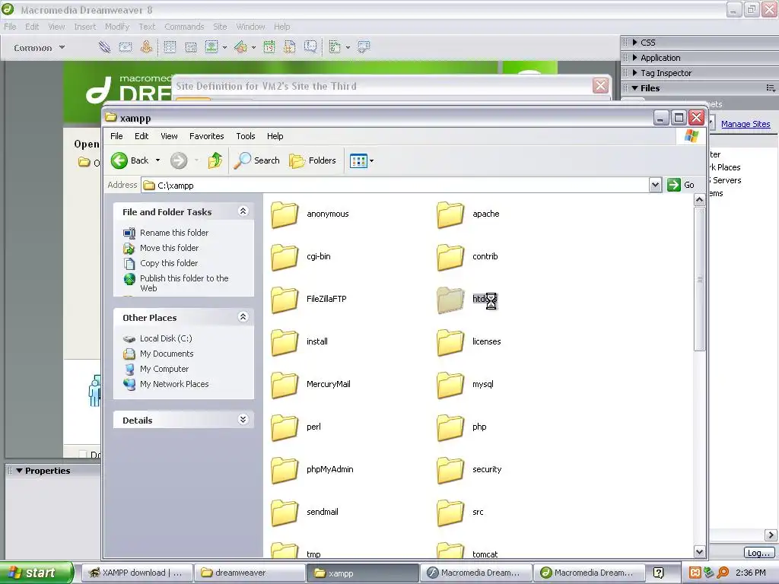Screen dimensions: 779x584
Task: Click Copy this folder task link
Action: [169, 263]
